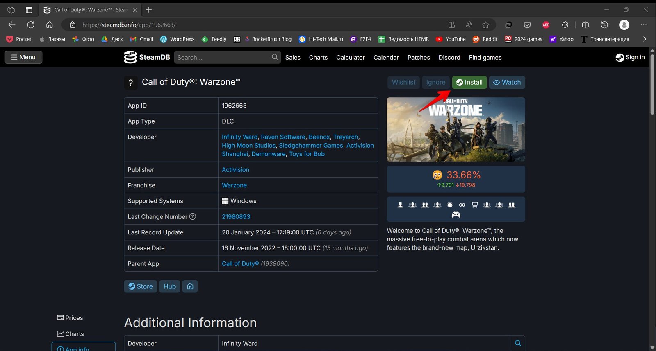
Task: Click the CC captions category icon
Action: (x=462, y=205)
